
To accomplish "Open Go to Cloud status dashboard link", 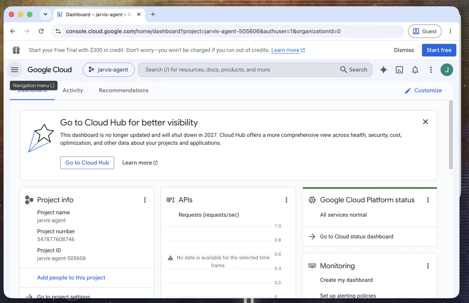I will pyautogui.click(x=357, y=237).
